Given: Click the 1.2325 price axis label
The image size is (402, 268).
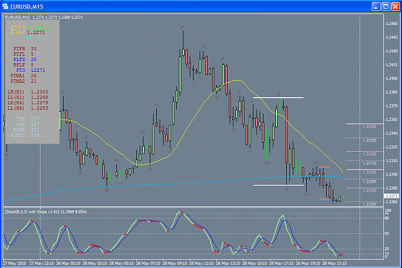Looking at the screenshot, I should [x=392, y=147].
